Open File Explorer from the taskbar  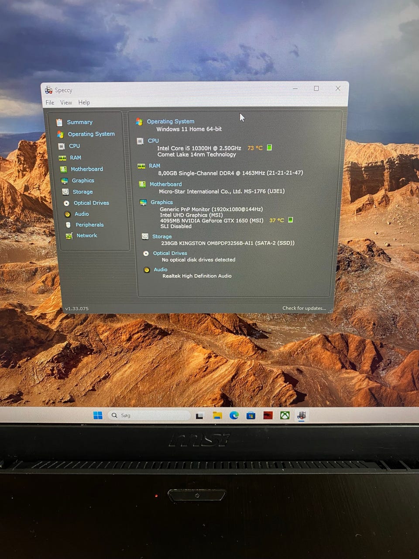tap(217, 415)
